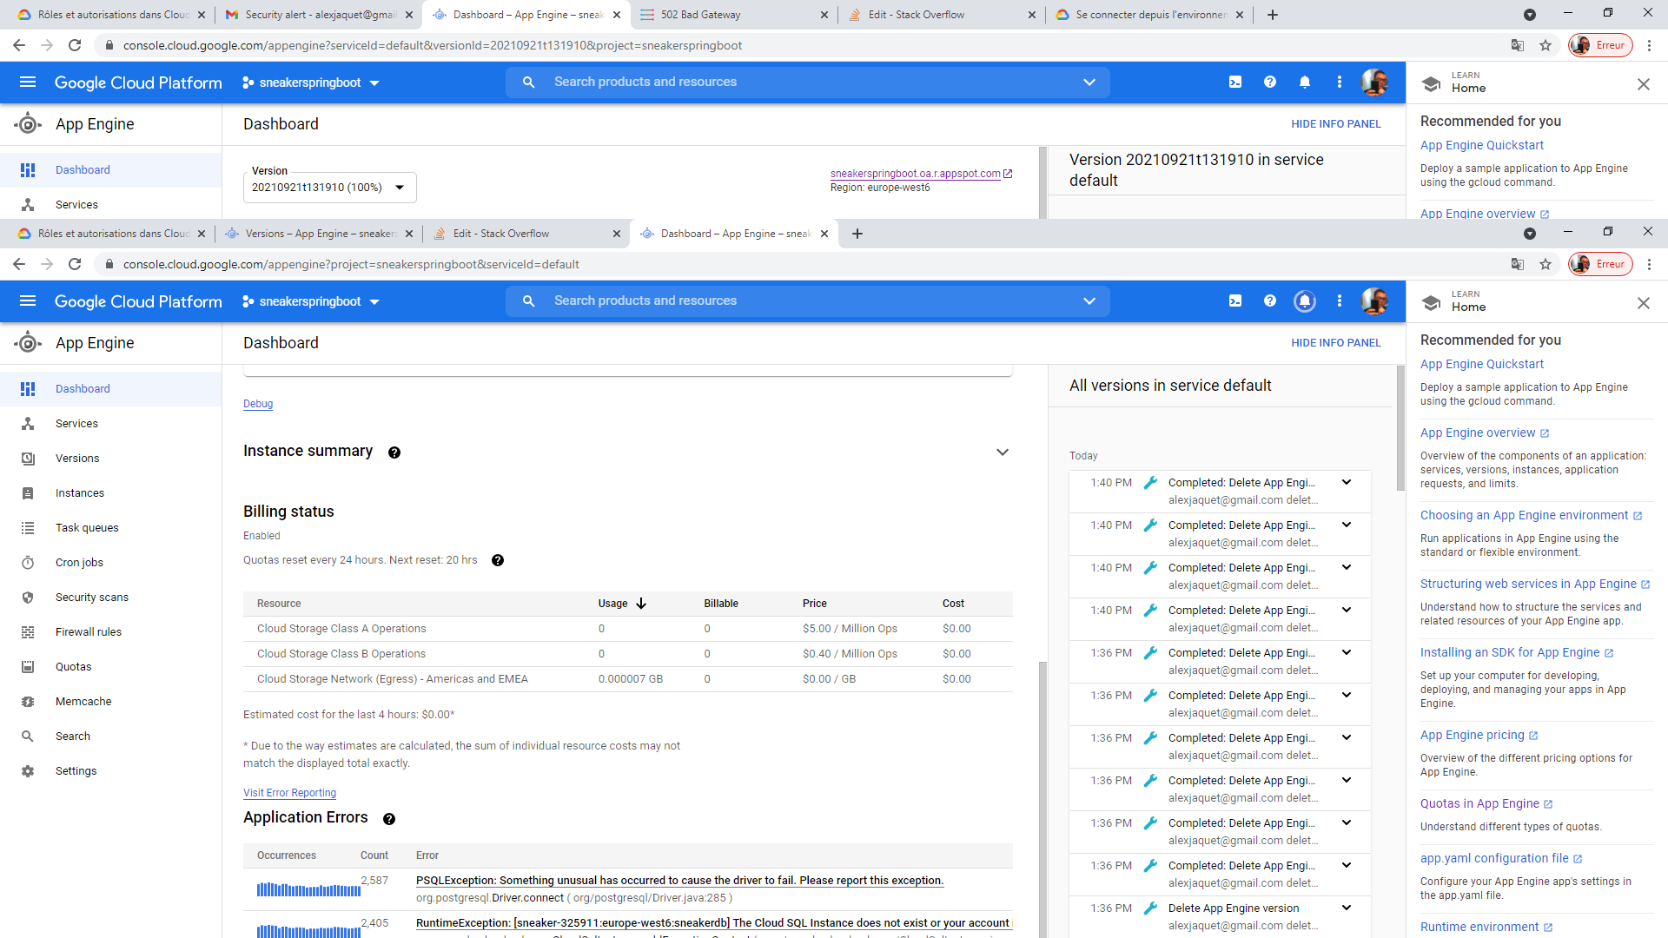Screen dimensions: 1668x938
Task: Open Task queues icon in sidebar
Action: [28, 527]
